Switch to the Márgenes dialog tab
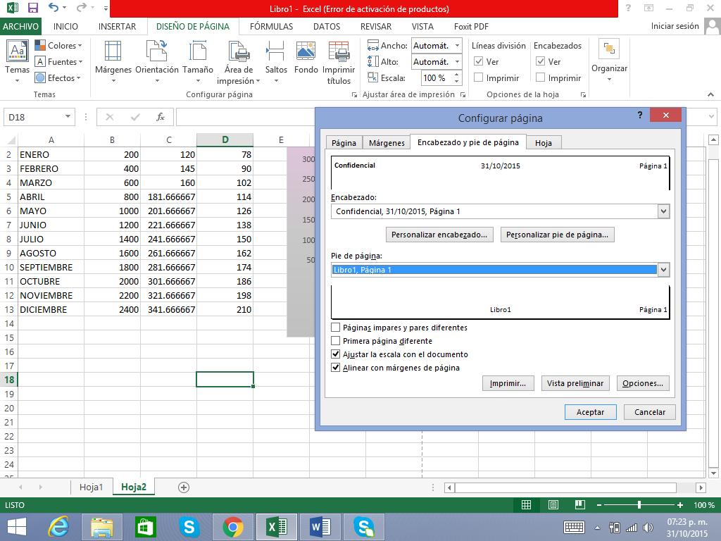The height and width of the screenshot is (541, 721). pos(387,143)
